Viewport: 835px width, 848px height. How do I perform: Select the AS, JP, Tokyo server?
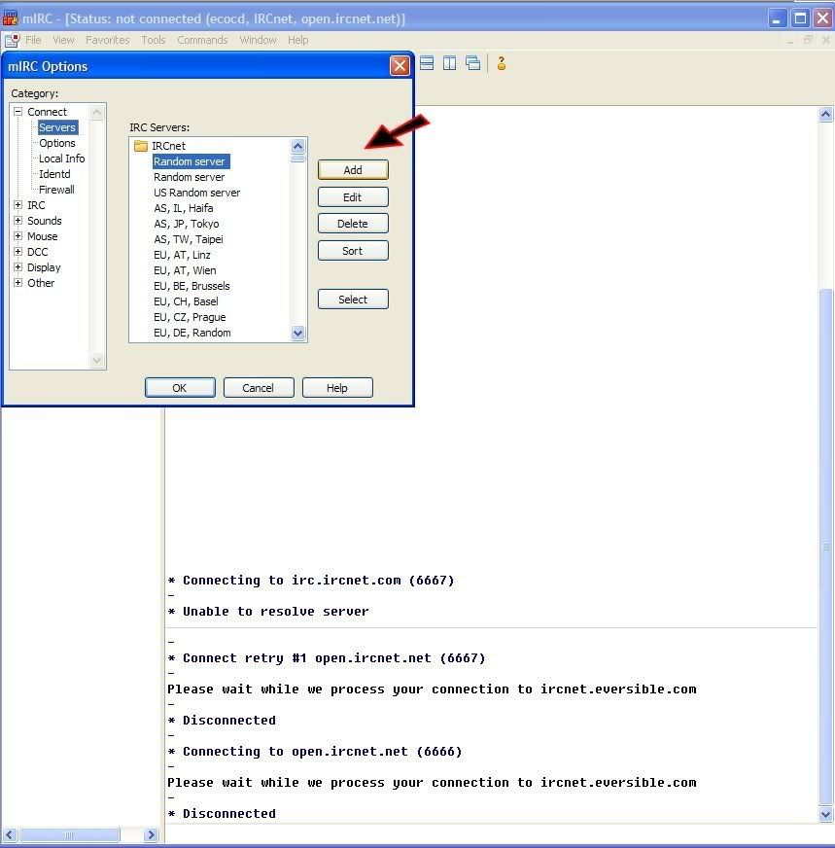click(x=187, y=224)
